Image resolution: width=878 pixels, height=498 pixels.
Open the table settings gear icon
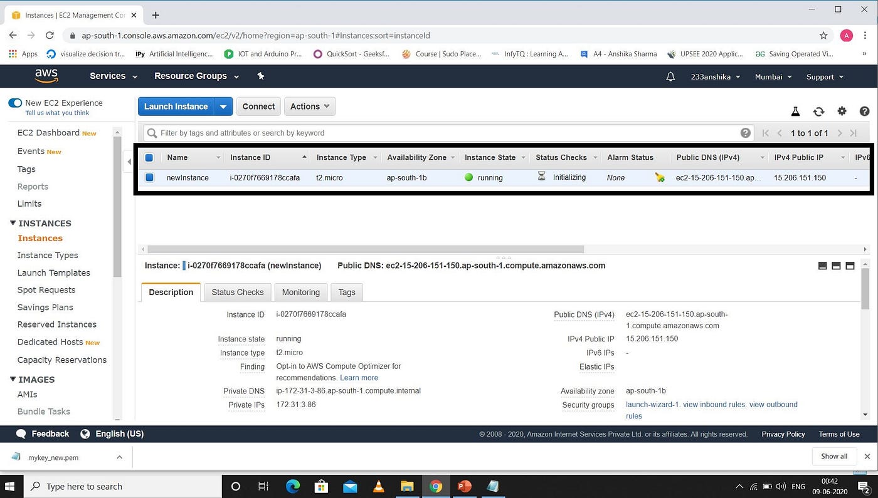(x=842, y=111)
